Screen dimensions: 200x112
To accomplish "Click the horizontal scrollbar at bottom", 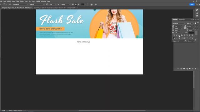I will click(x=112, y=111).
